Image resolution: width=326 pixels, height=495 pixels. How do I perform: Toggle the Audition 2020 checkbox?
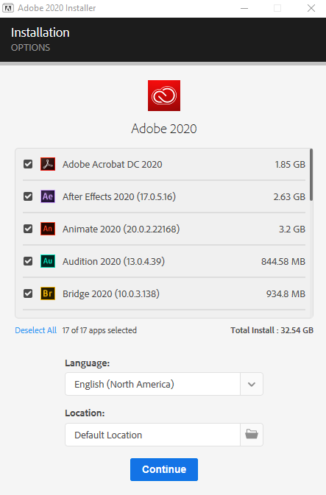[28, 261]
